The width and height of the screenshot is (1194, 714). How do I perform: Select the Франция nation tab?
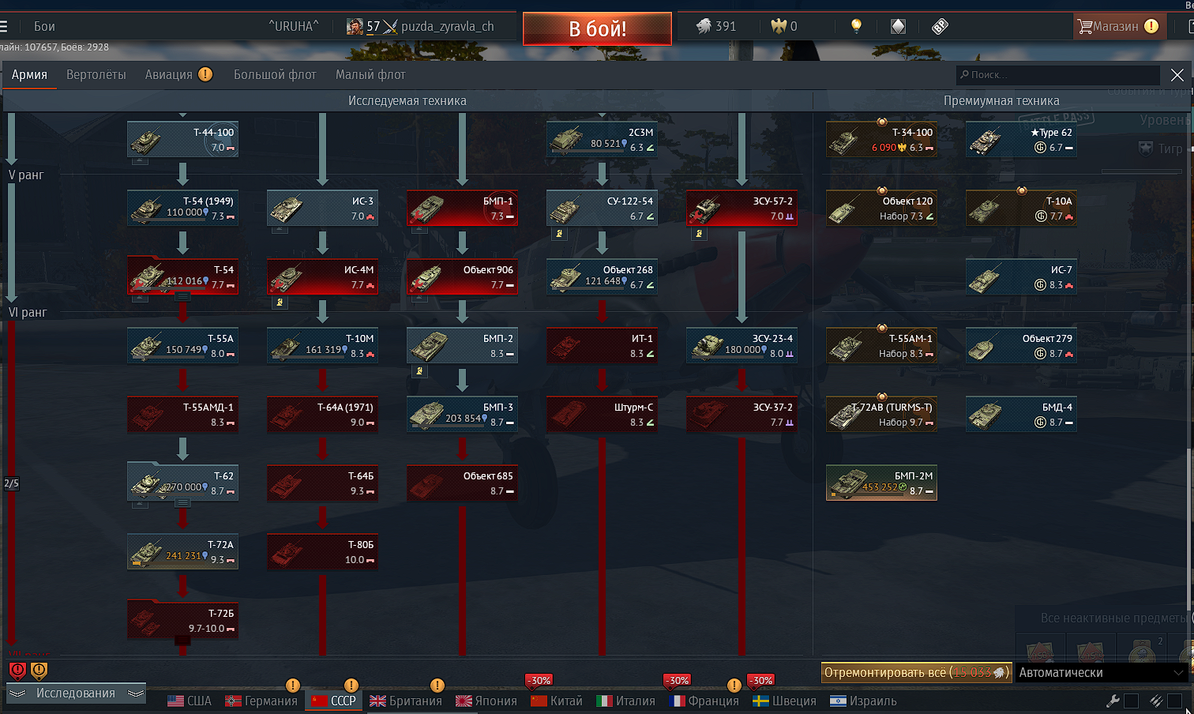click(x=704, y=701)
